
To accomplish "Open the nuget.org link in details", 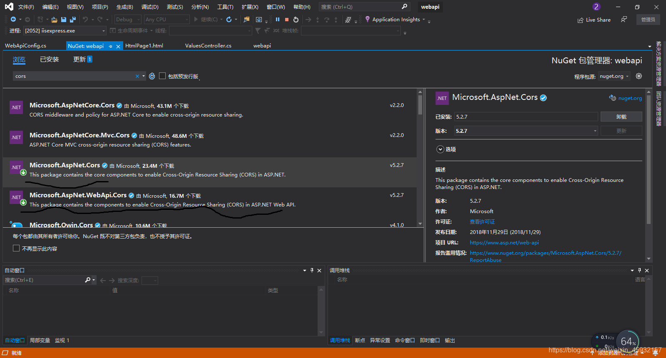I will point(630,98).
